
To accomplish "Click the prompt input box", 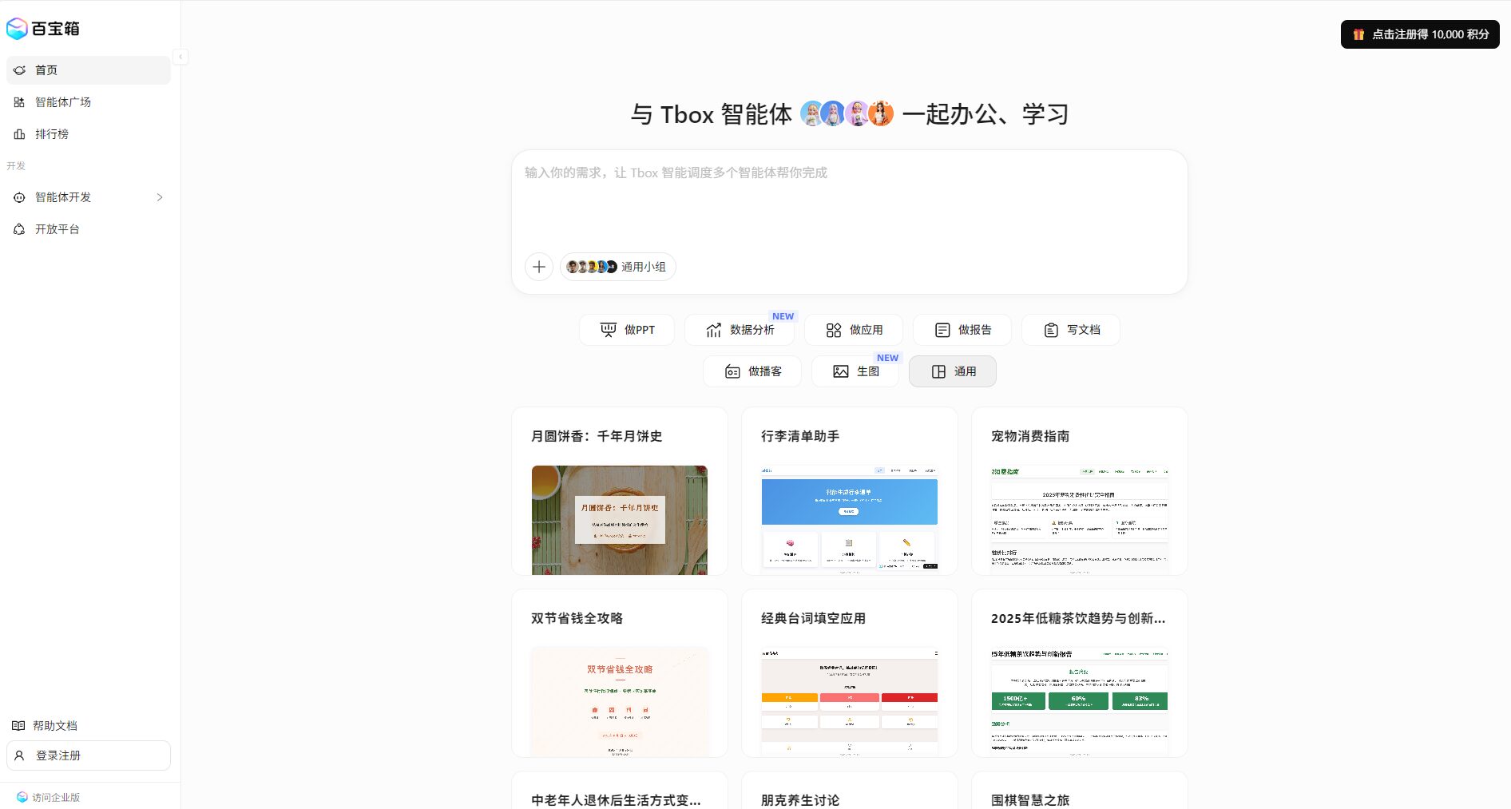I will (x=849, y=200).
